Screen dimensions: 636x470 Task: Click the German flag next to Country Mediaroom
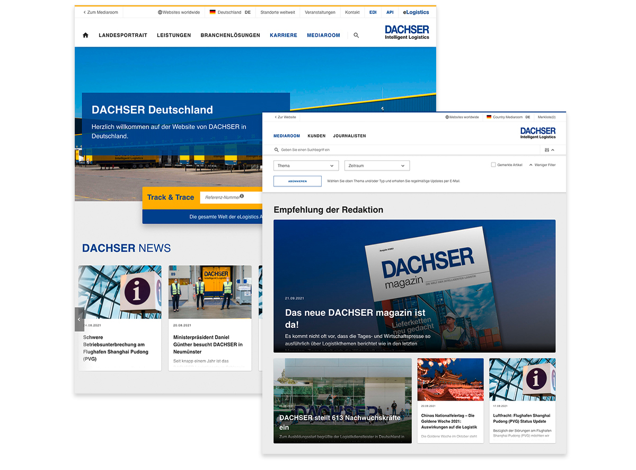click(x=489, y=117)
